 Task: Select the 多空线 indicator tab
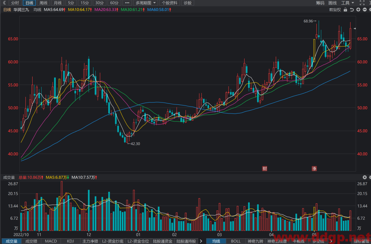[x=318, y=241]
